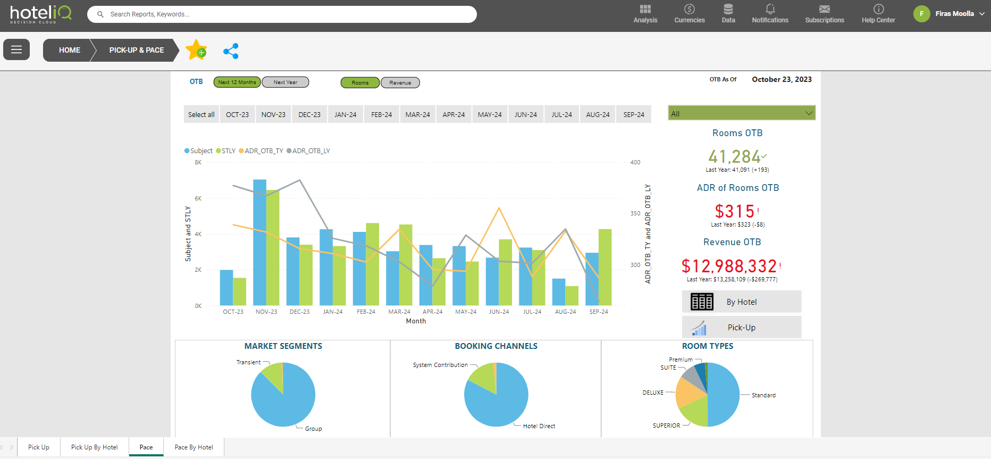
Task: Toggle the Next 12 Months option
Action: tap(237, 82)
